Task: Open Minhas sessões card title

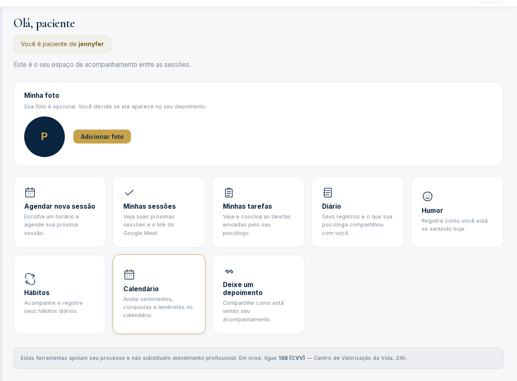Action: 150,206
